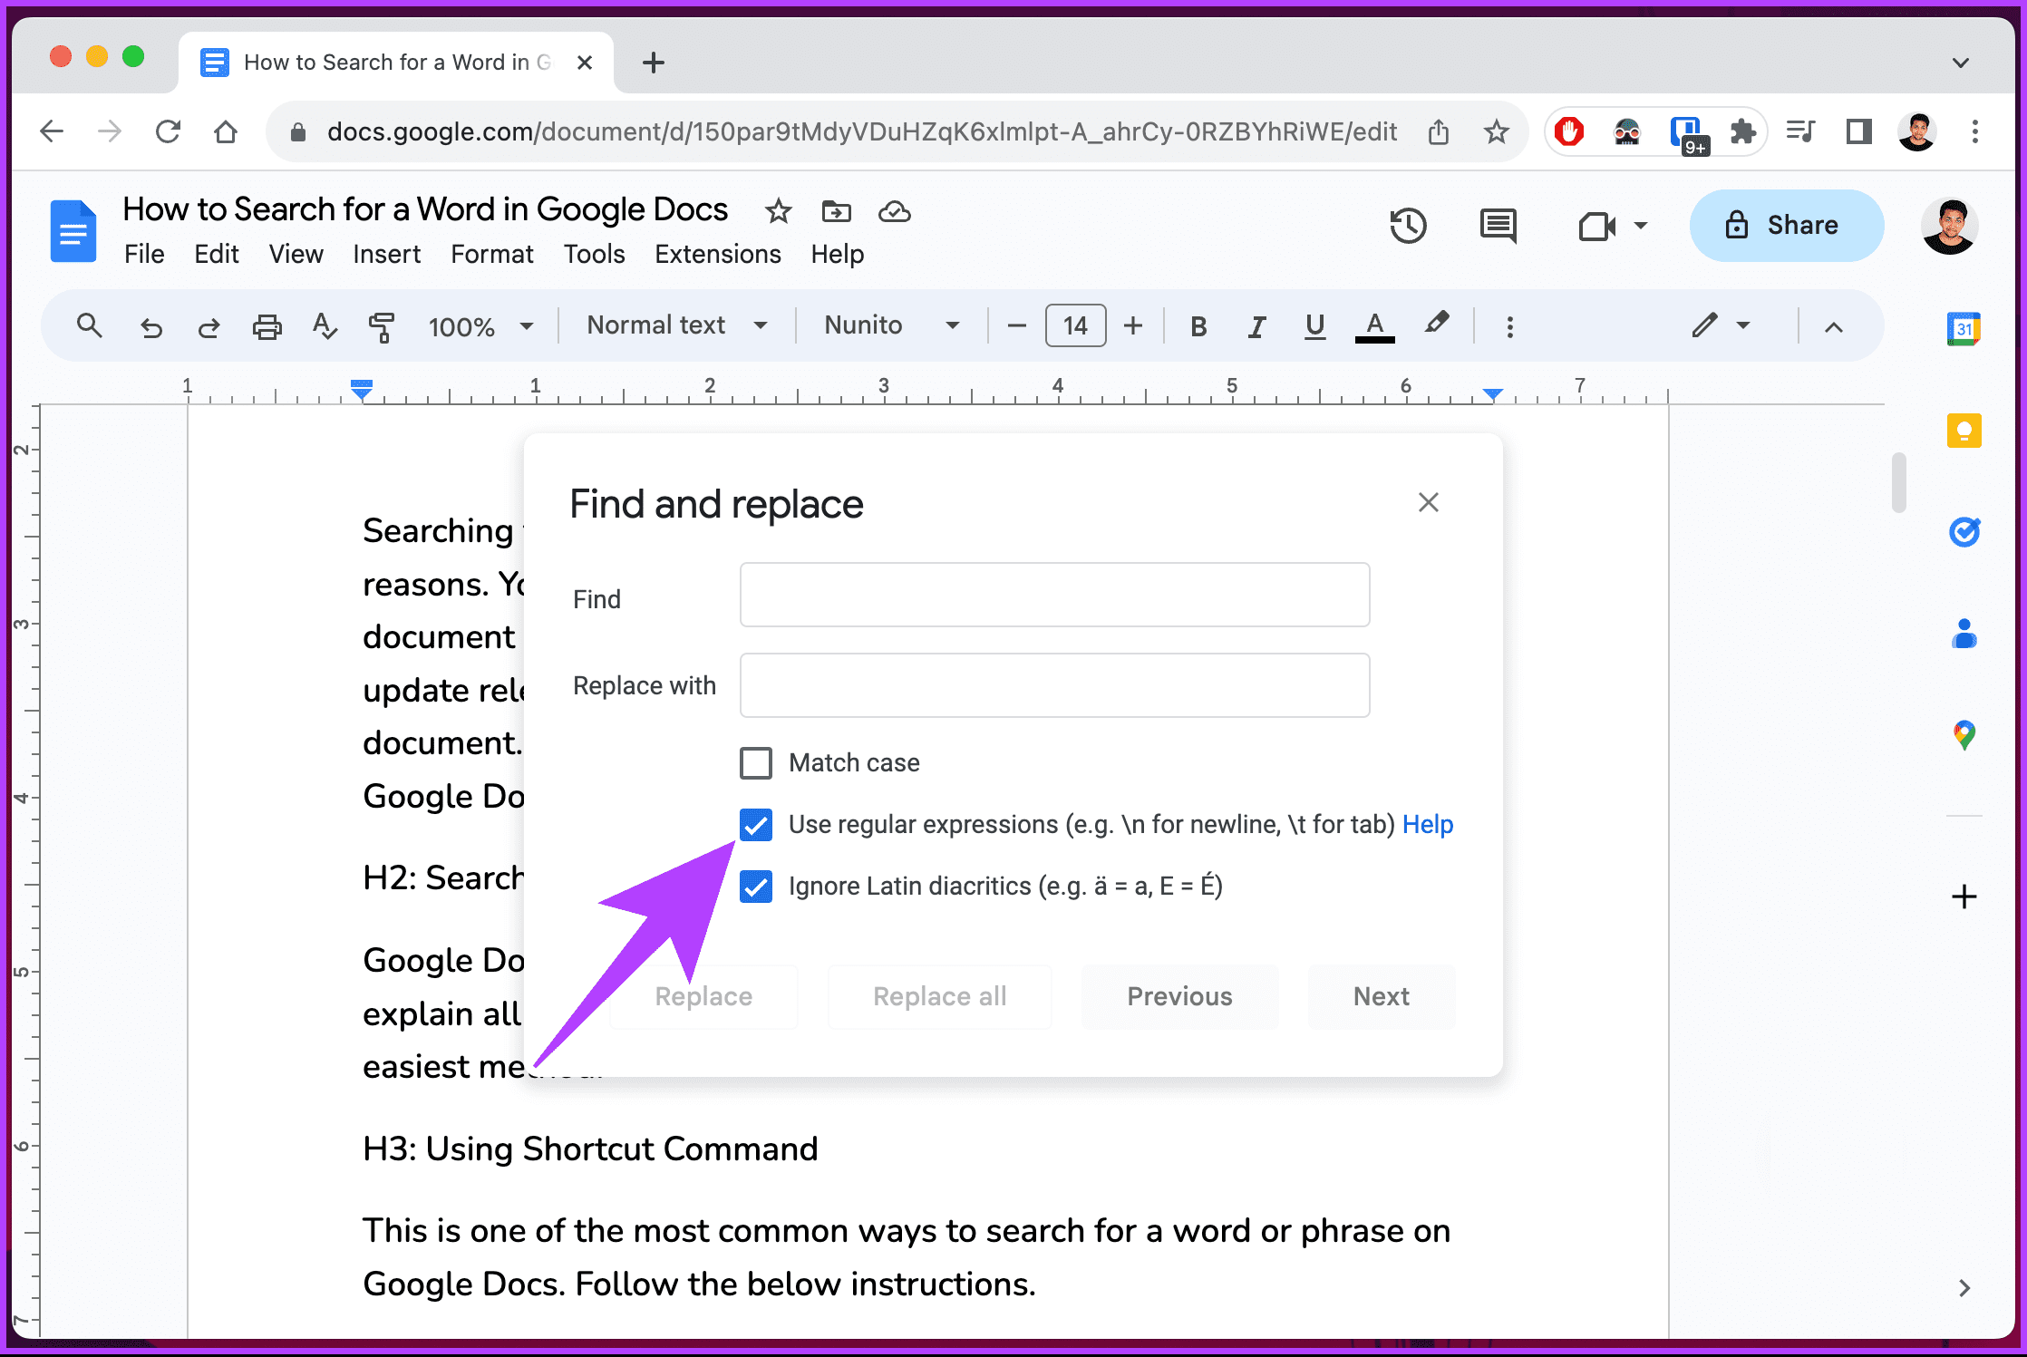Open the Insert menu
This screenshot has width=2027, height=1357.
(x=386, y=255)
